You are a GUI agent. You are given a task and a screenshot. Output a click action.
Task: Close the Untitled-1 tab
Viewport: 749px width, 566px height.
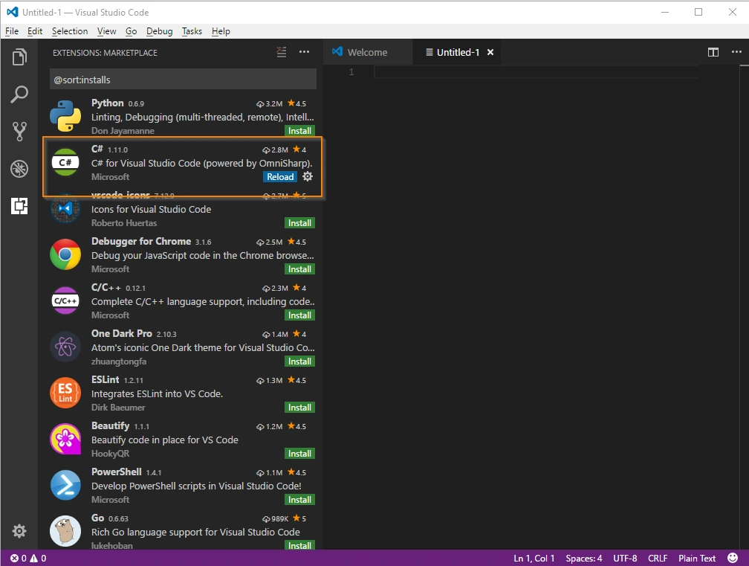point(490,52)
